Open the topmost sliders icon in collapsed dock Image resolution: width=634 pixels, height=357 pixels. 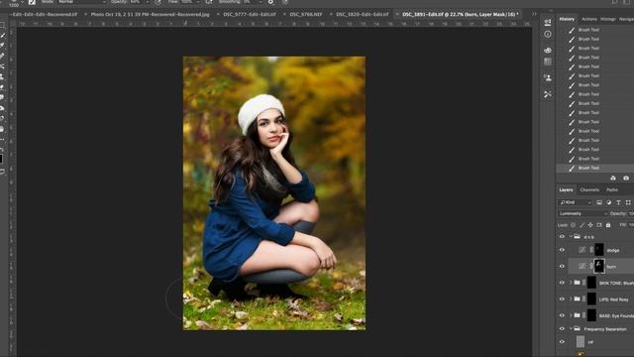tap(548, 22)
